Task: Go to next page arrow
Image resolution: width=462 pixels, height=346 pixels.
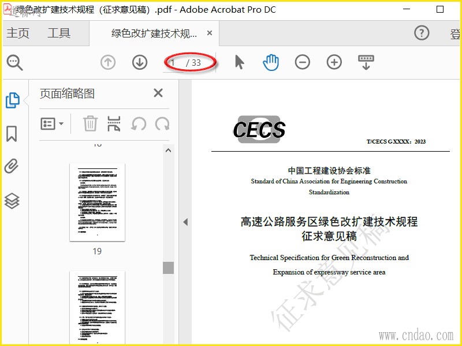Action: (140, 62)
